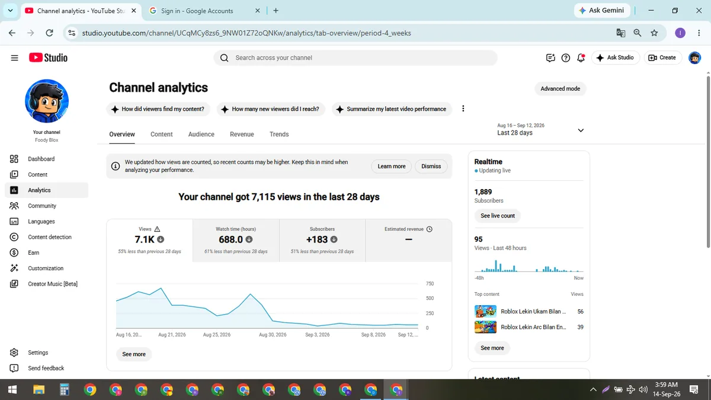Switch to the Audience tab
711x400 pixels.
pyautogui.click(x=201, y=135)
